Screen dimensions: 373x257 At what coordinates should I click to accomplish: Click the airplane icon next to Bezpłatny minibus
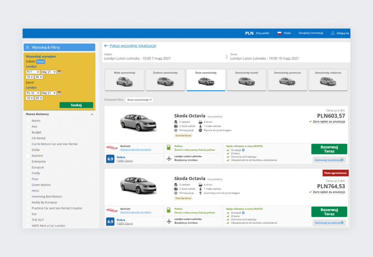169,159
